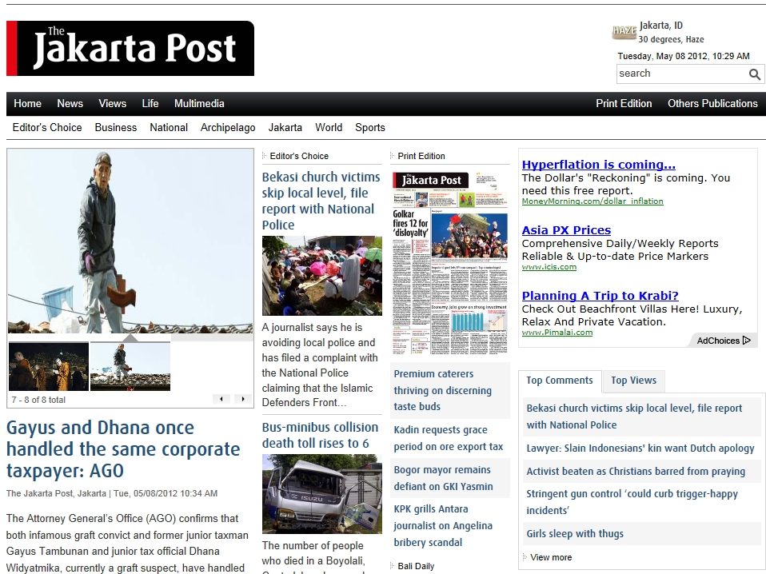This screenshot has height=574, width=766.
Task: Switch to the Top Views tab
Action: click(633, 381)
